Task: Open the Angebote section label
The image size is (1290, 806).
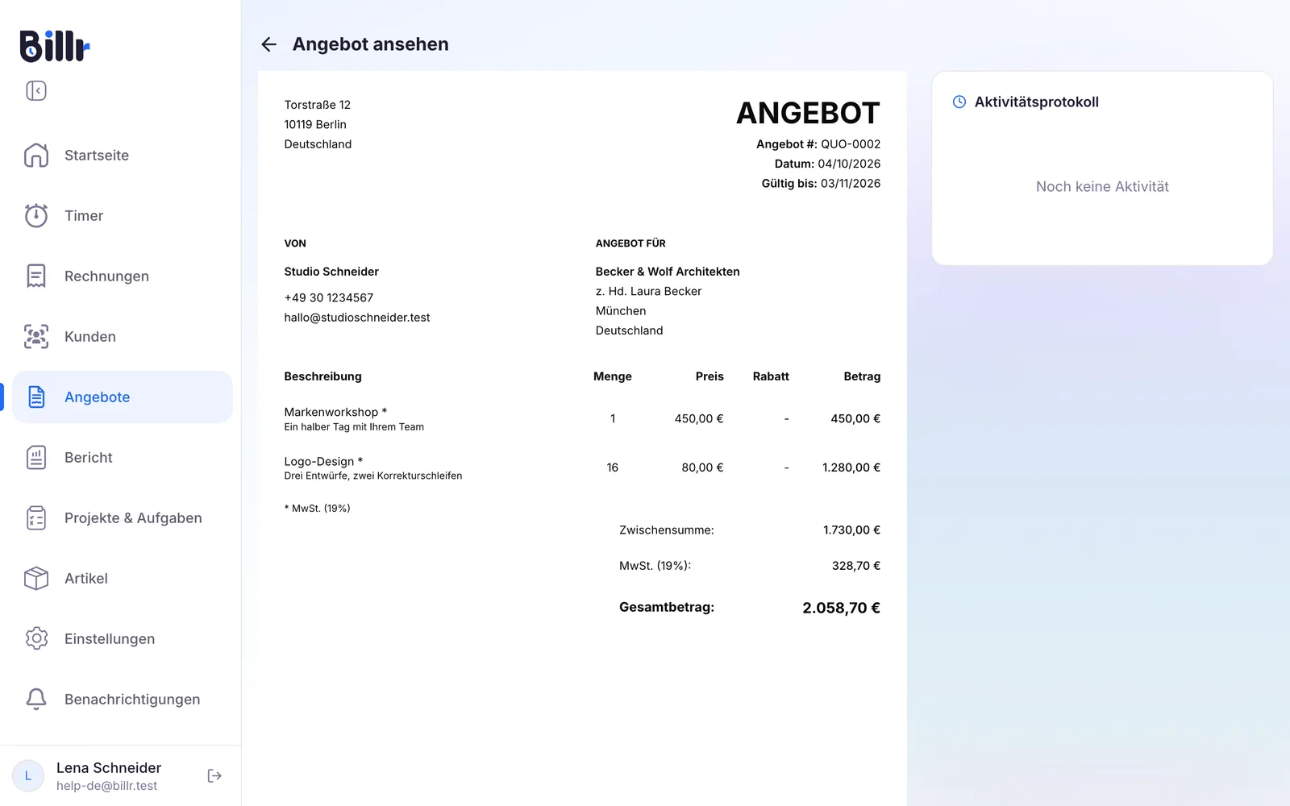Action: (x=97, y=397)
